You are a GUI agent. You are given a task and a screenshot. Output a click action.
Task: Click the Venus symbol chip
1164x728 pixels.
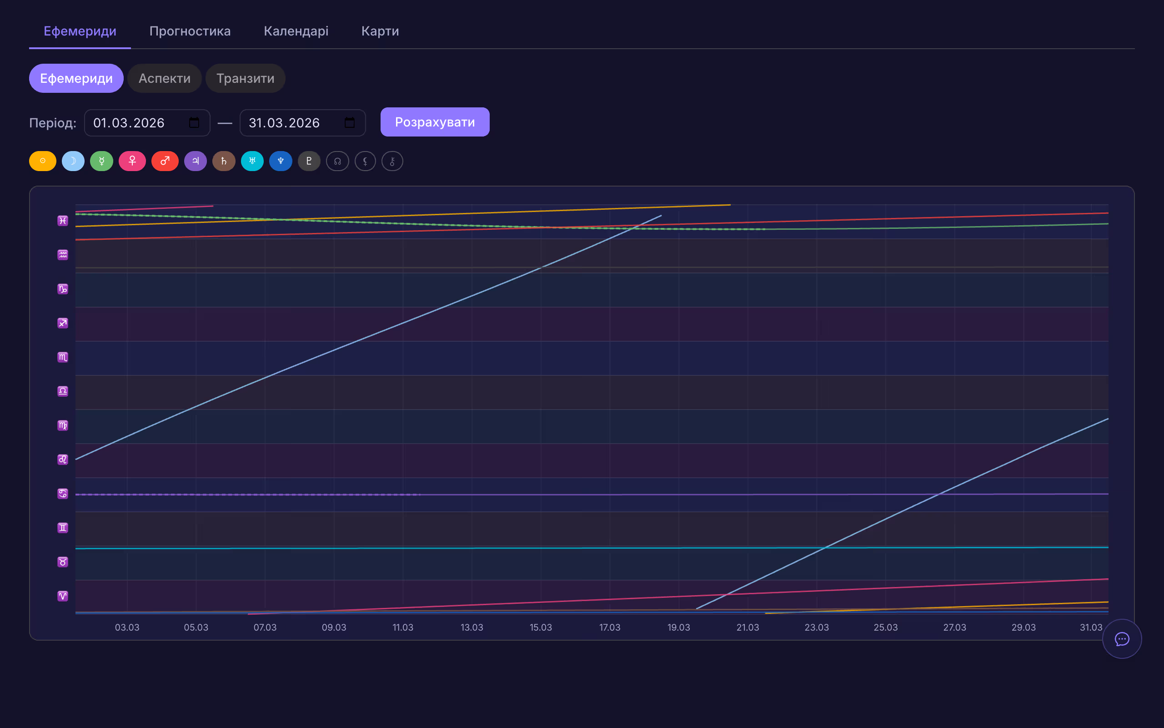[x=132, y=161]
